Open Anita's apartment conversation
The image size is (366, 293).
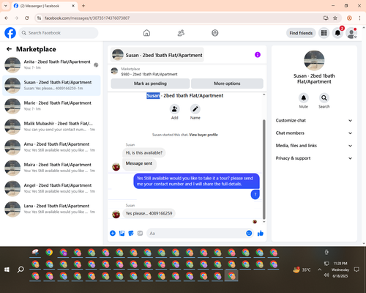(x=51, y=65)
